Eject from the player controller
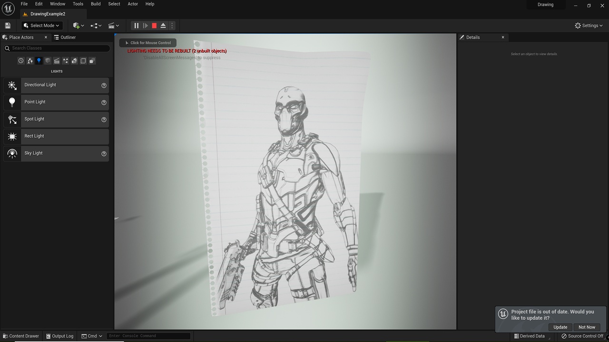 (163, 25)
